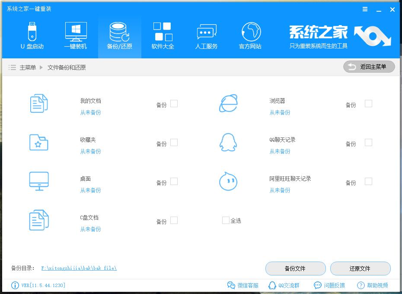
Task: Open the backup directory path link
Action: click(x=79, y=268)
